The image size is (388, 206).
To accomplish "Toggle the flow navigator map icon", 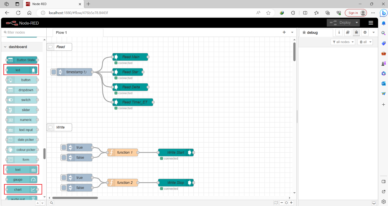I will click(x=276, y=202).
